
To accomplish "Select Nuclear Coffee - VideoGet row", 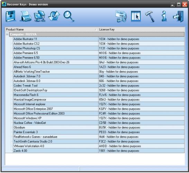I will click(x=99, y=123).
